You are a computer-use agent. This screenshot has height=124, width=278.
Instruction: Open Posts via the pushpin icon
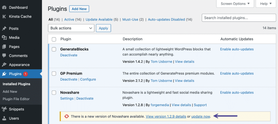tap(4, 28)
